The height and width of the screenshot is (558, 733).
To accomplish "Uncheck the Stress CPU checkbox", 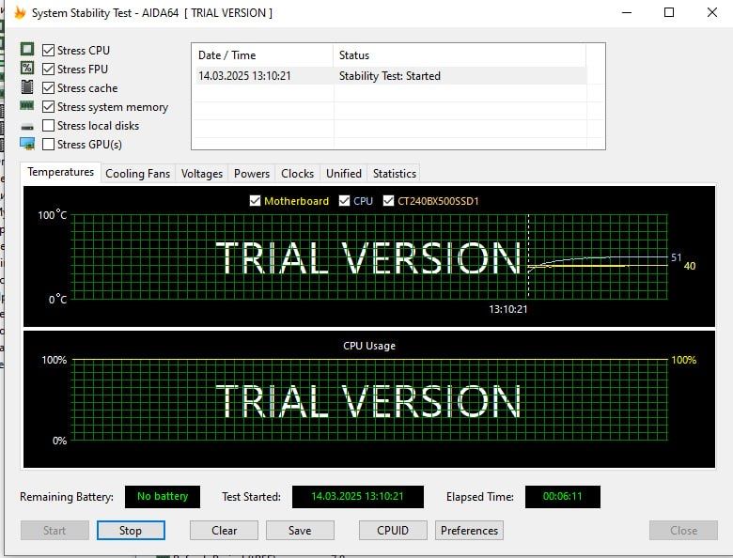I will (x=48, y=50).
